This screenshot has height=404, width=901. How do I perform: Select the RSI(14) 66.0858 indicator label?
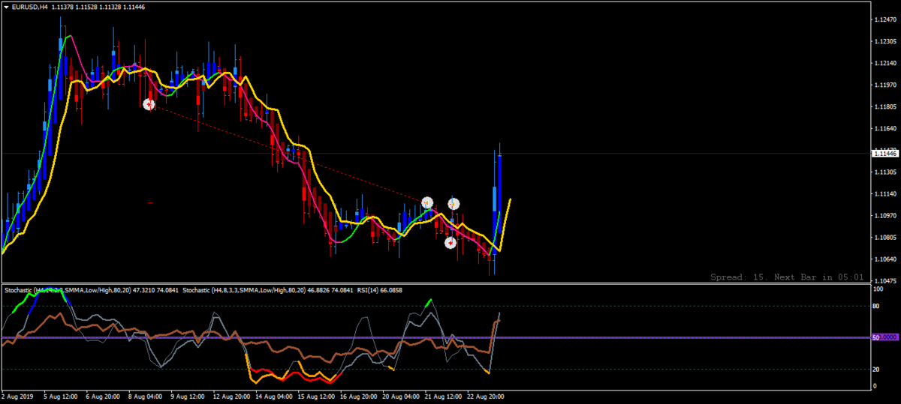(x=379, y=289)
